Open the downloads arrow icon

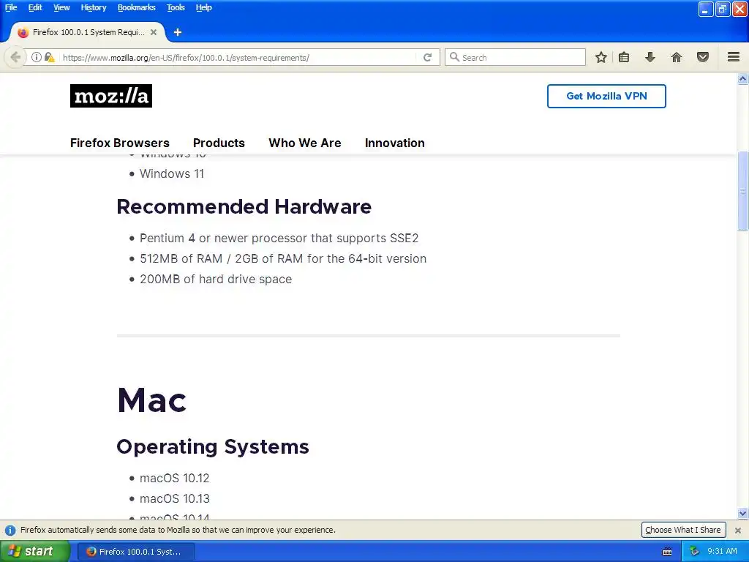pos(650,57)
